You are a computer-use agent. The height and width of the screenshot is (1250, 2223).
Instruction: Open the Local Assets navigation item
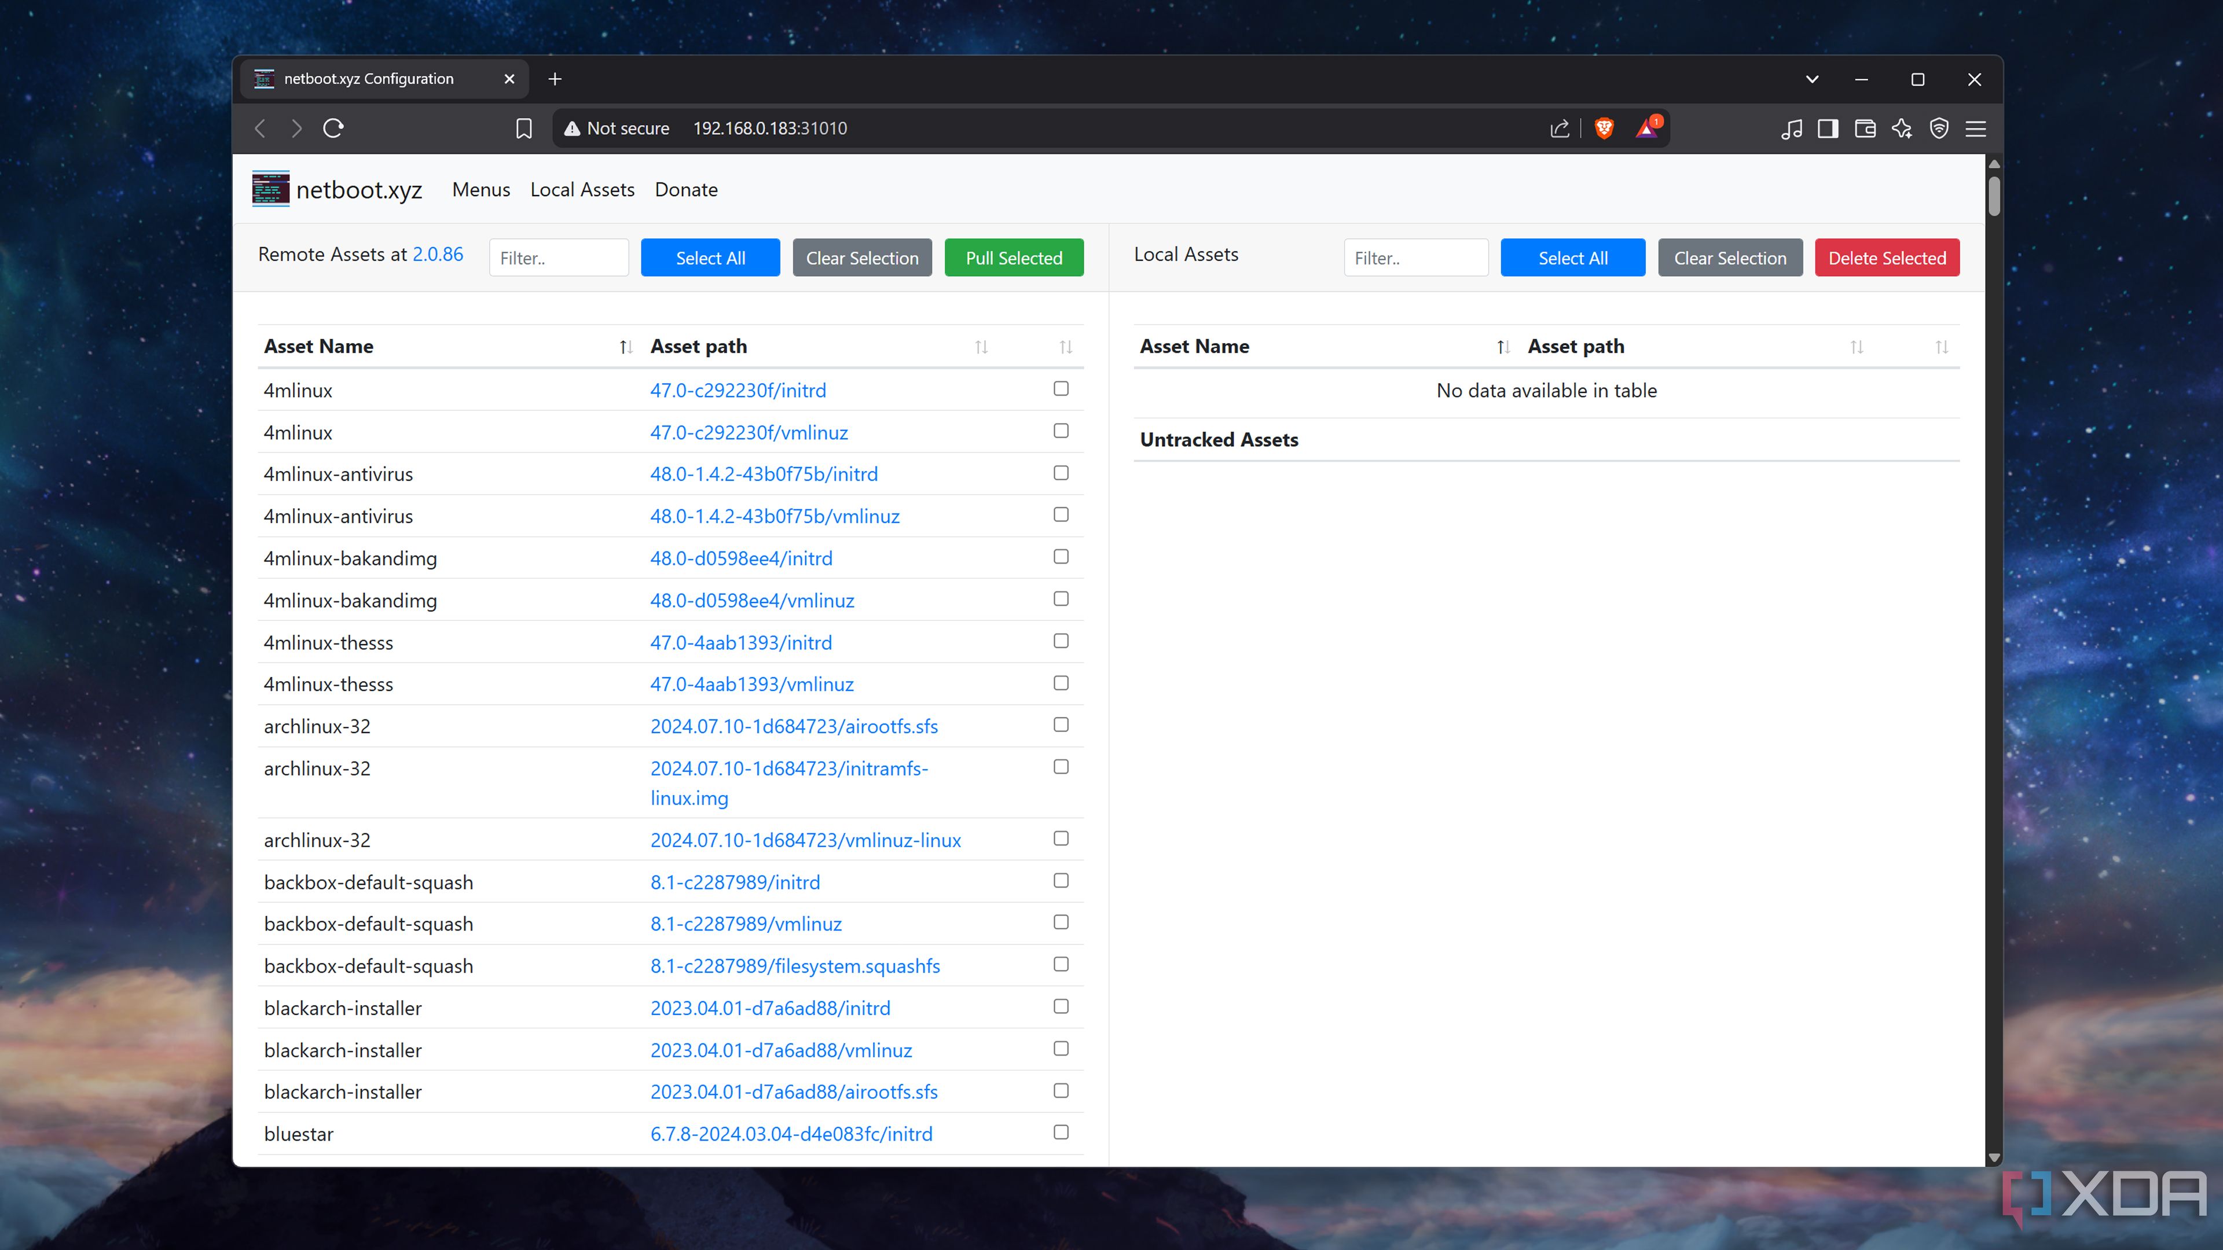click(x=582, y=190)
